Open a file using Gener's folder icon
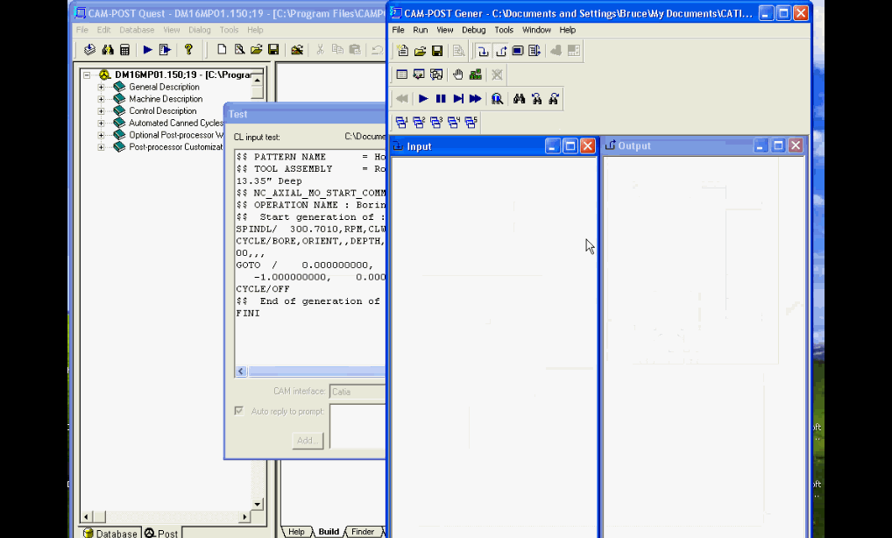 (420, 51)
